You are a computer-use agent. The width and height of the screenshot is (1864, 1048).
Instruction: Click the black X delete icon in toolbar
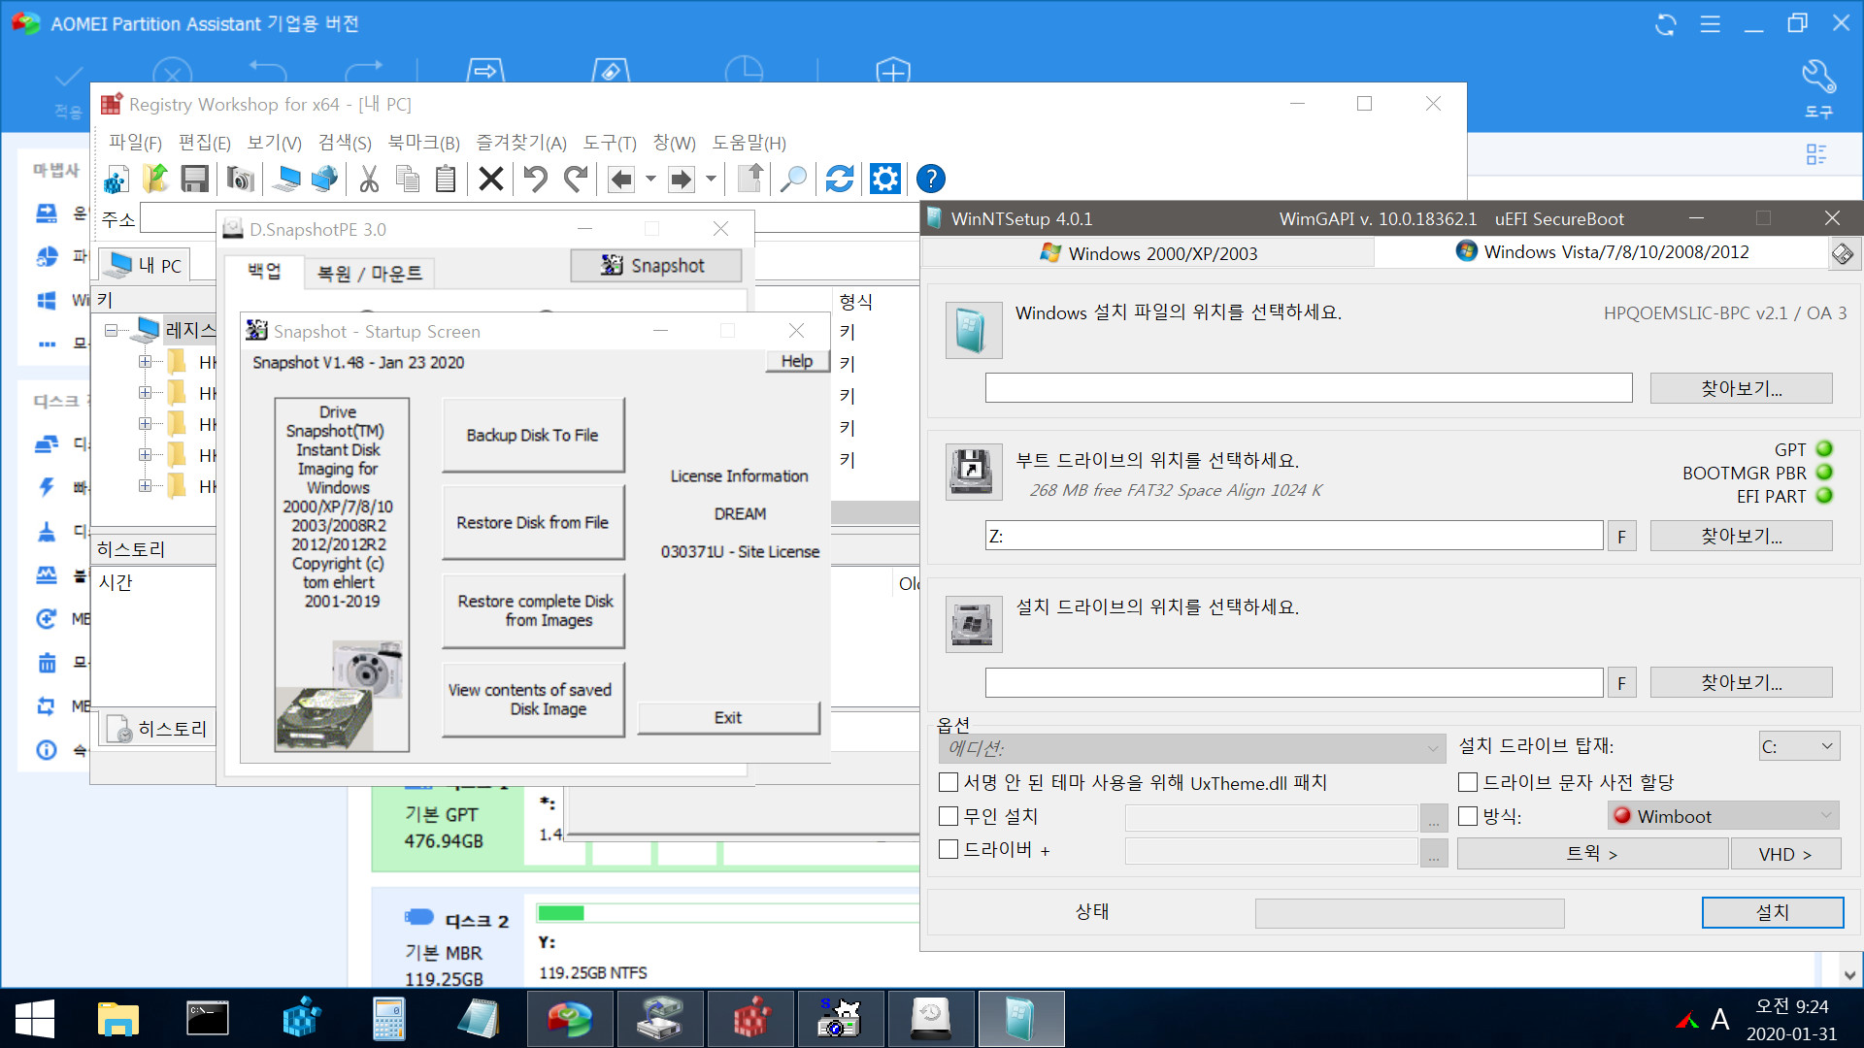click(x=491, y=179)
